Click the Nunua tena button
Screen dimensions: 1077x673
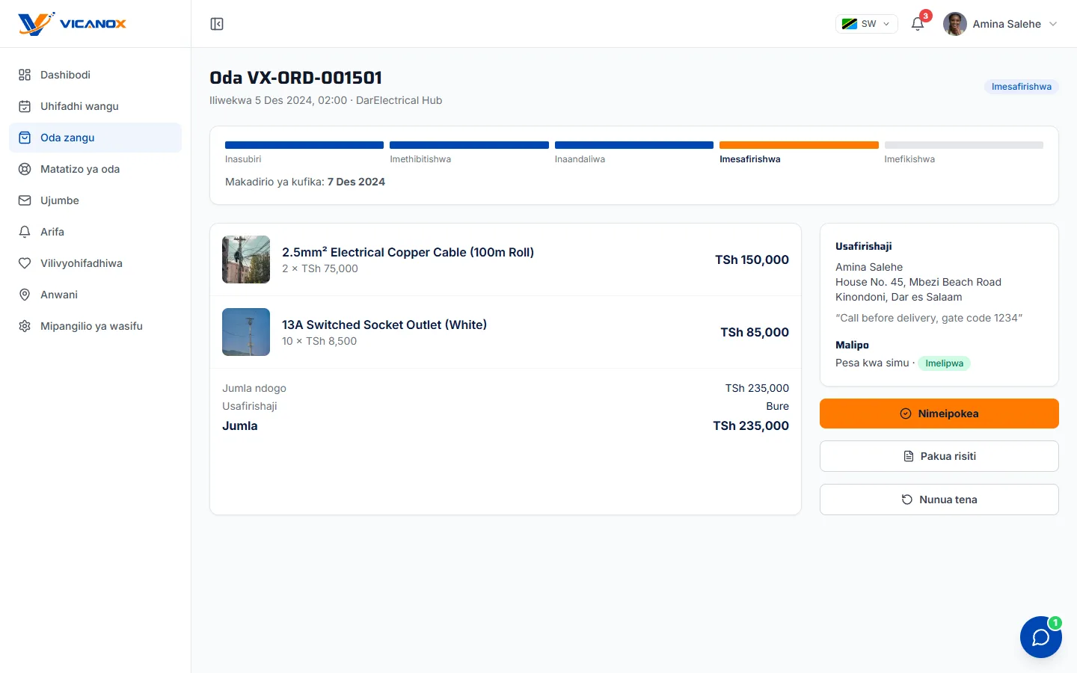coord(939,500)
